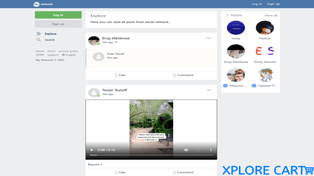Screen dimensions: 314x176
Task: Click globe icon beside English language
Action: (63, 55)
